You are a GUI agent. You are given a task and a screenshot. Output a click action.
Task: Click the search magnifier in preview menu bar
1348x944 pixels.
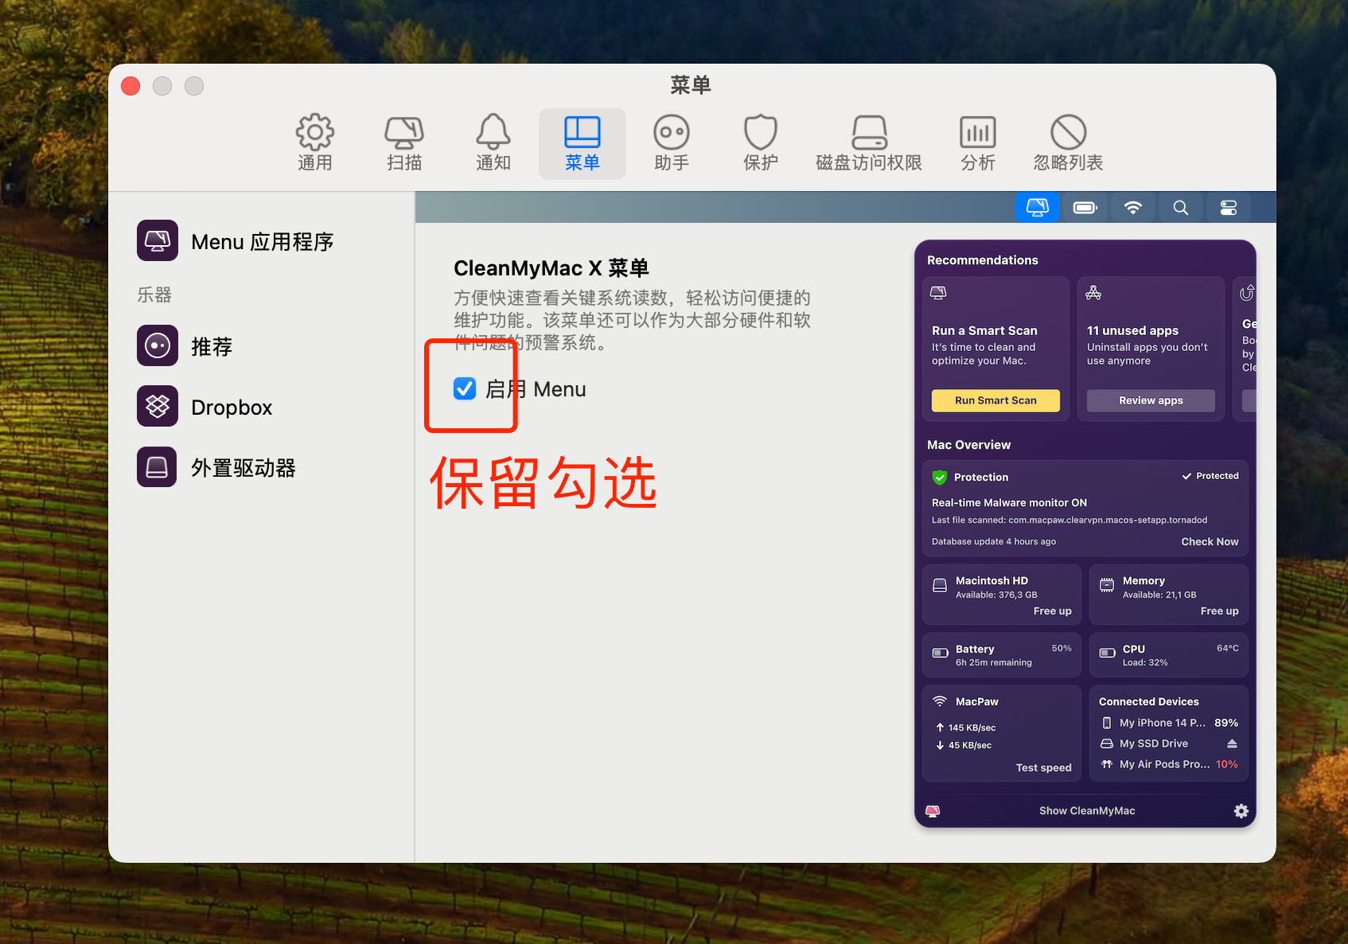point(1181,208)
